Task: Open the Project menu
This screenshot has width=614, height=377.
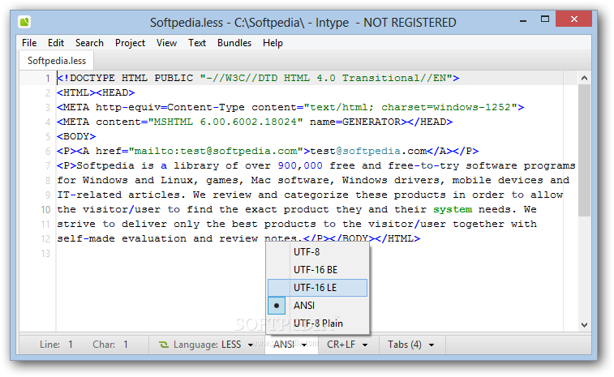Action: click(x=130, y=43)
